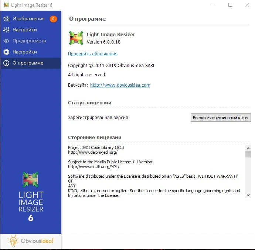Click the app logo next to Version 6.0.0.18
Image resolution: width=255 pixels, height=250 pixels.
tap(76, 38)
